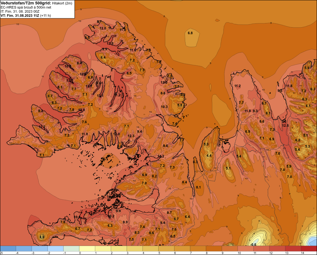Viewport: 317px width, 255px height.
Task: Click the '6.2' temperature value
Action: coord(298,140)
